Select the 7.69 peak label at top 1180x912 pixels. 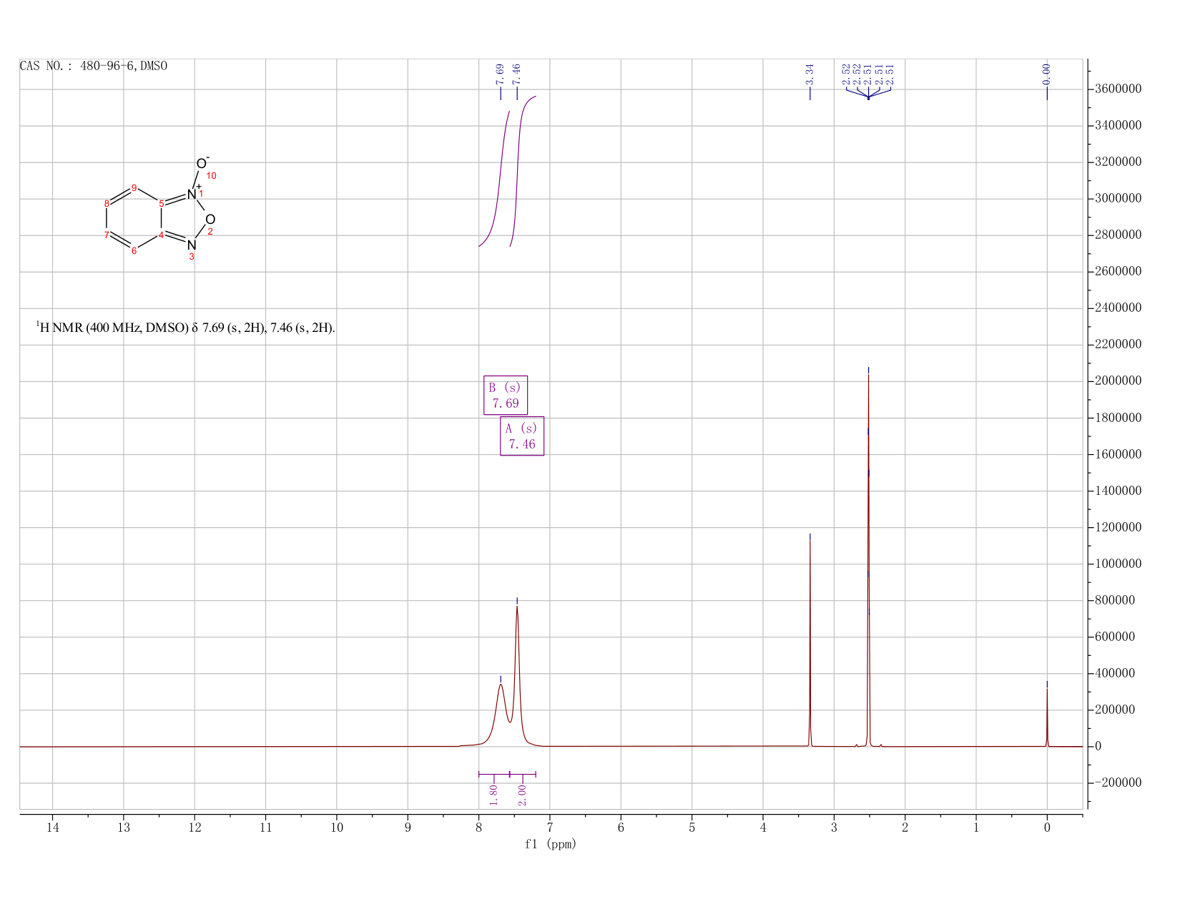(x=501, y=74)
